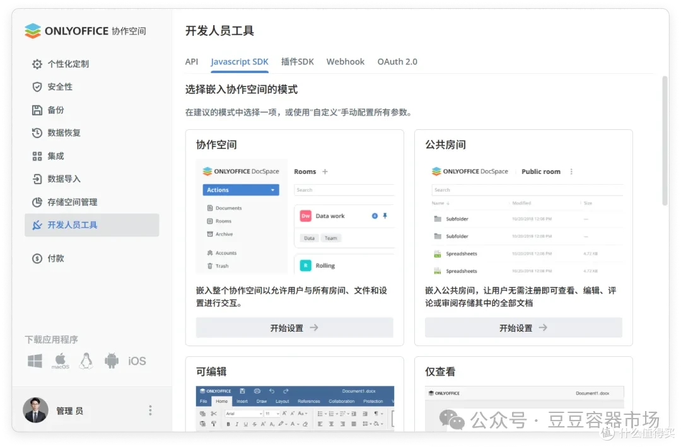
Task: Click the 协作空间 preview thumbnail
Action: 294,216
